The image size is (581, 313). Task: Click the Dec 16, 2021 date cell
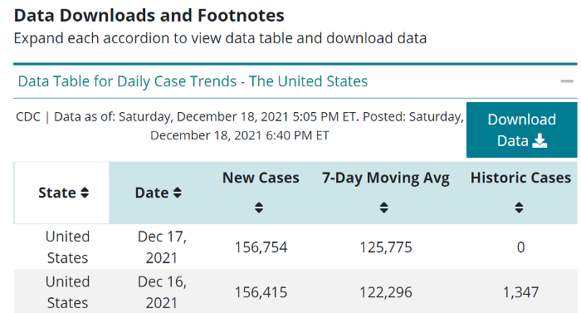162,292
